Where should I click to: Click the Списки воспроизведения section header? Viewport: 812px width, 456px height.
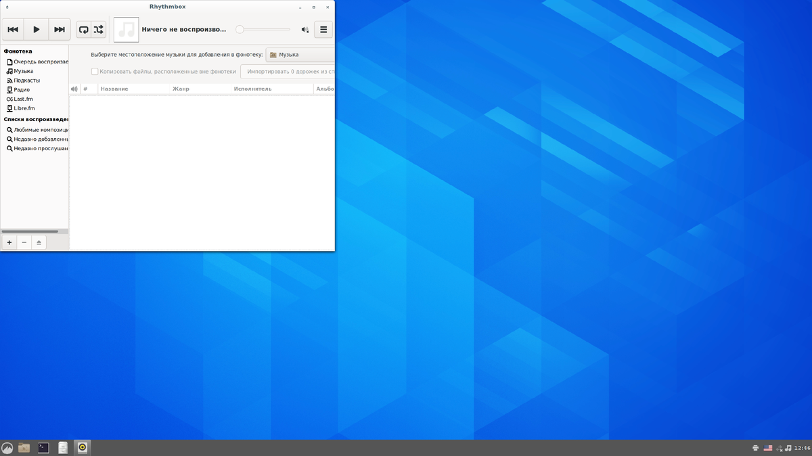[36, 119]
